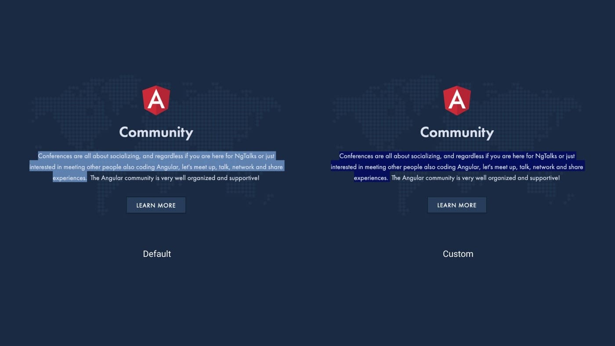
Task: Click the unhighlighted sentence about the Angular community
Action: pyautogui.click(x=175, y=178)
